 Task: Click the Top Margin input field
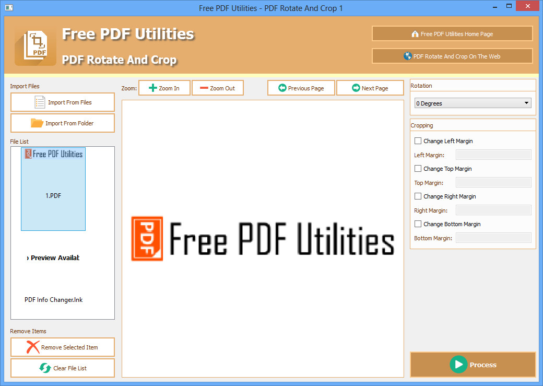(493, 182)
